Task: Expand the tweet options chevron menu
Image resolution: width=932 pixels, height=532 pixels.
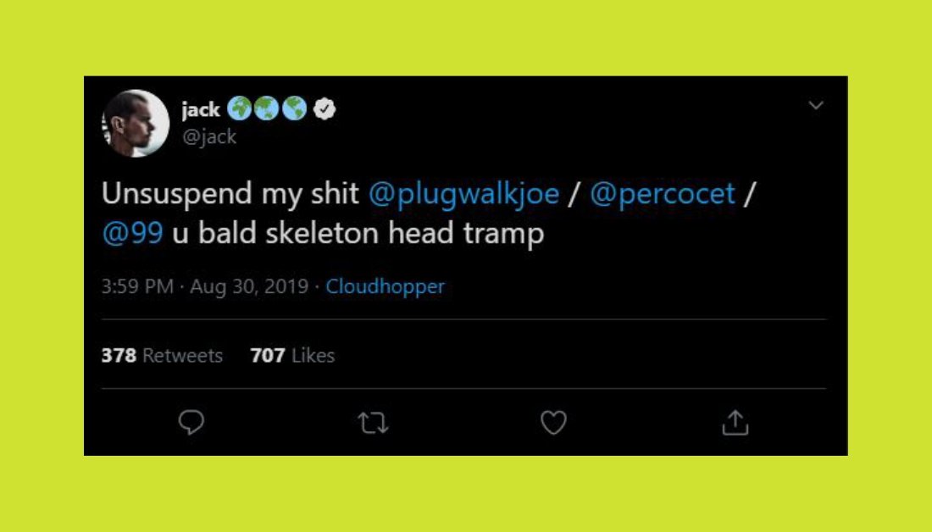Action: [x=816, y=105]
